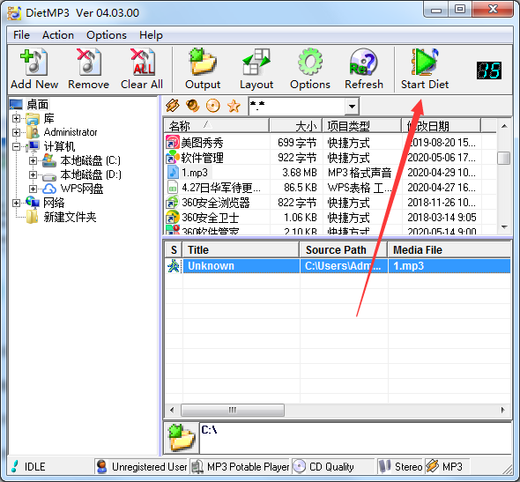Select the Administrator folder
This screenshot has height=482, width=520.
[71, 132]
